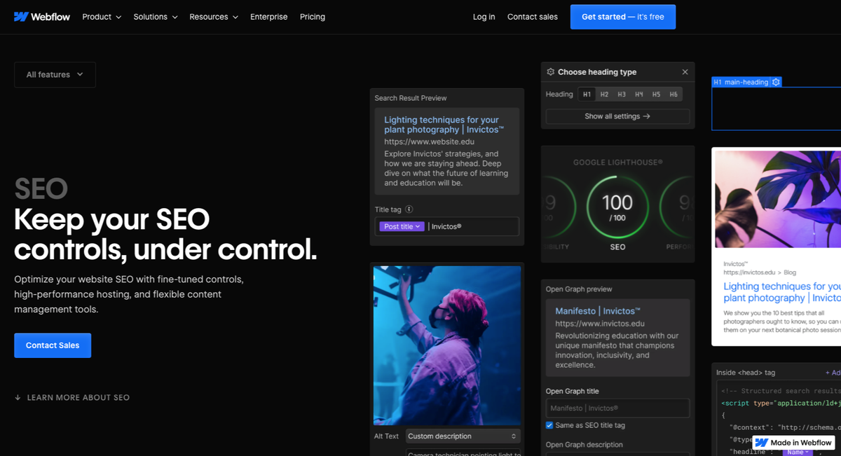Click the Show all settings button
The height and width of the screenshot is (456, 841).
[617, 116]
